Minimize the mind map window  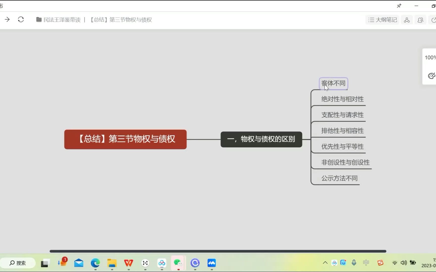416,6
